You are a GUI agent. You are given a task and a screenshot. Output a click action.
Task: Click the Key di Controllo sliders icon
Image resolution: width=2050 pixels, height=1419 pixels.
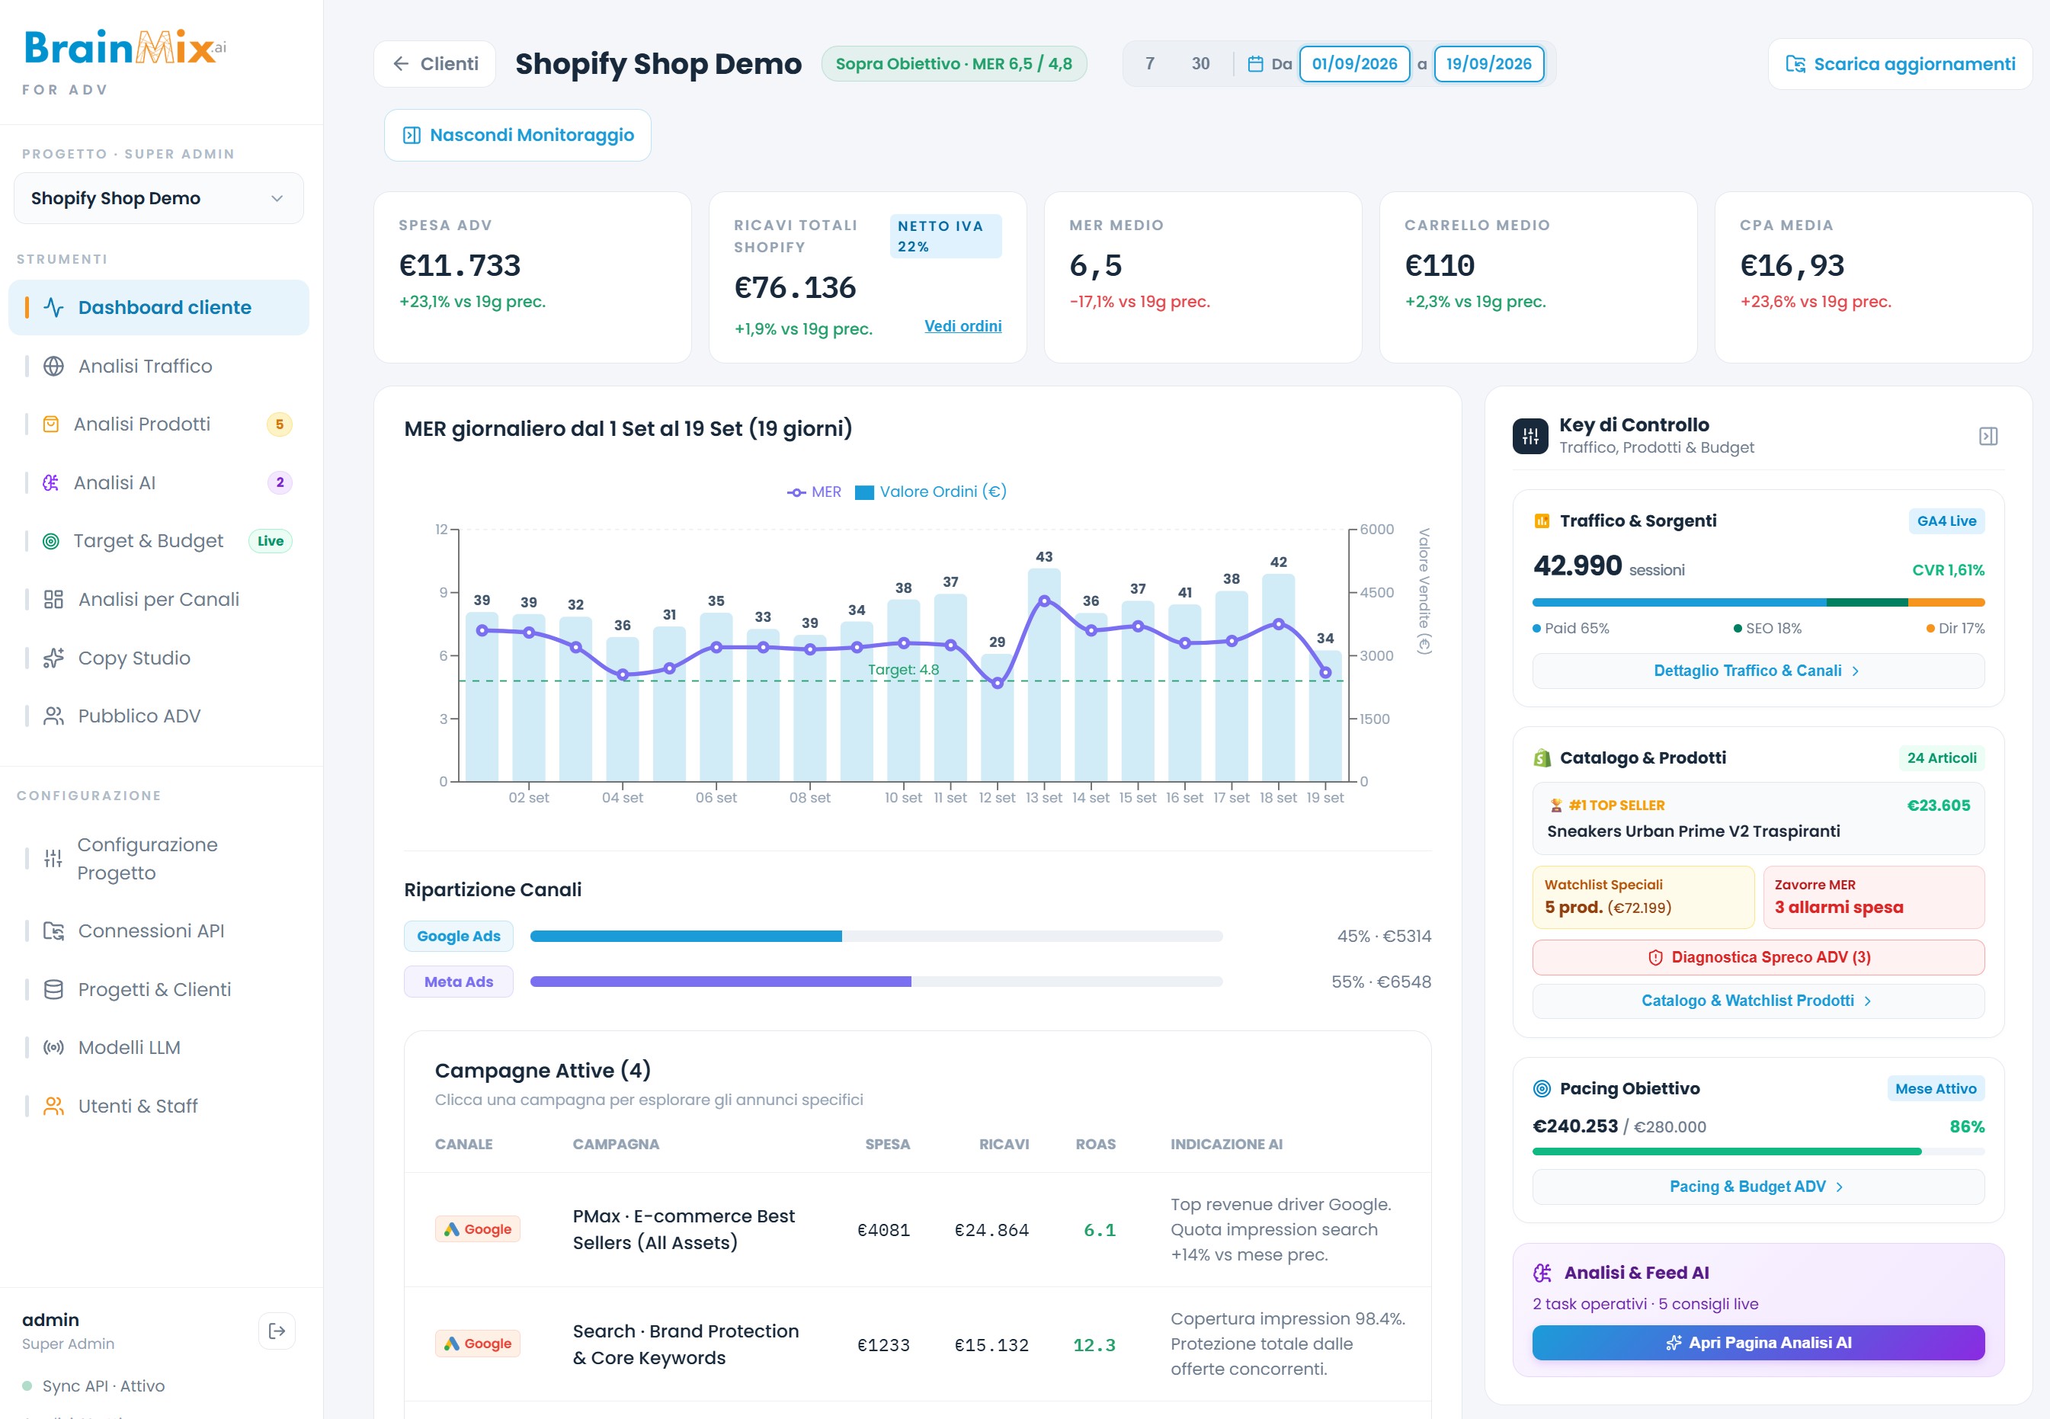[1531, 436]
